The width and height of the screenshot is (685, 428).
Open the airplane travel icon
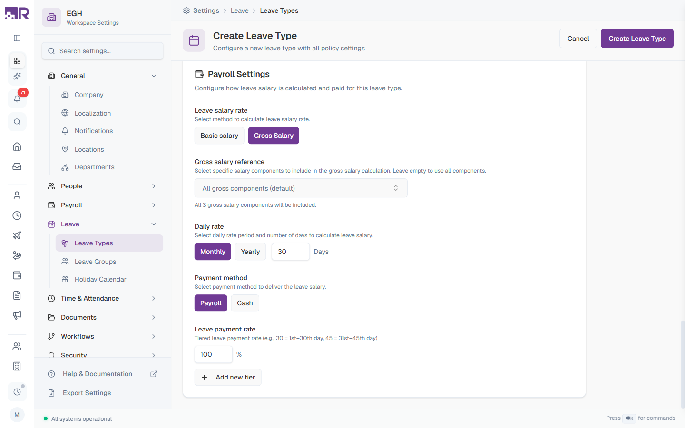click(x=17, y=235)
